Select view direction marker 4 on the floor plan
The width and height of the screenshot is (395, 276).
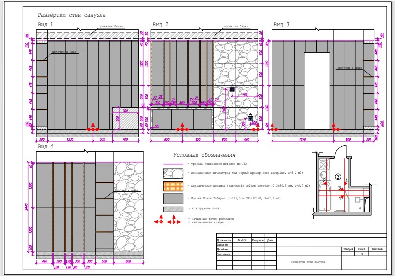click(346, 182)
